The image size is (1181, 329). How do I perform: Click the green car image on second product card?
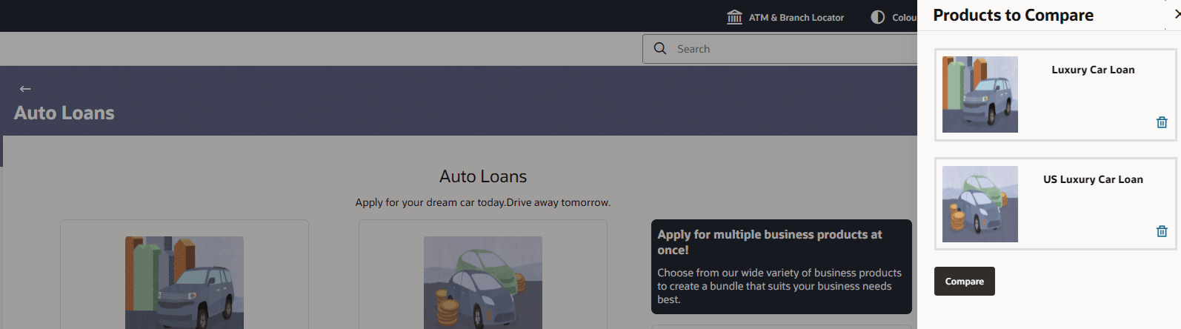click(x=483, y=282)
